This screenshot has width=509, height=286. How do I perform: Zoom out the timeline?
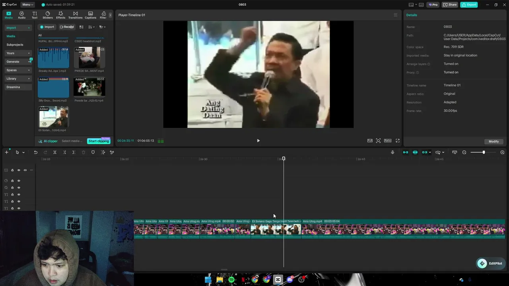click(x=464, y=153)
